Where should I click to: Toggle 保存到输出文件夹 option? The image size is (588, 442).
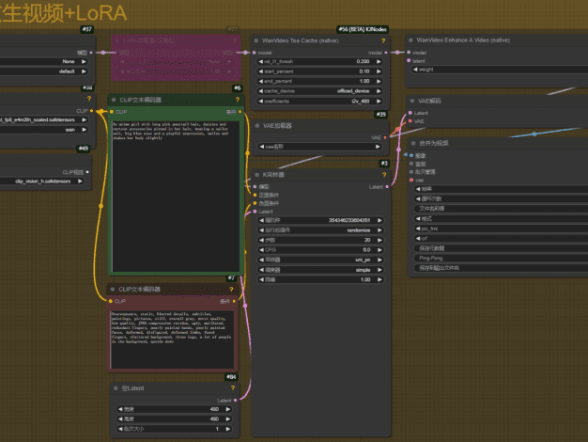[501, 268]
